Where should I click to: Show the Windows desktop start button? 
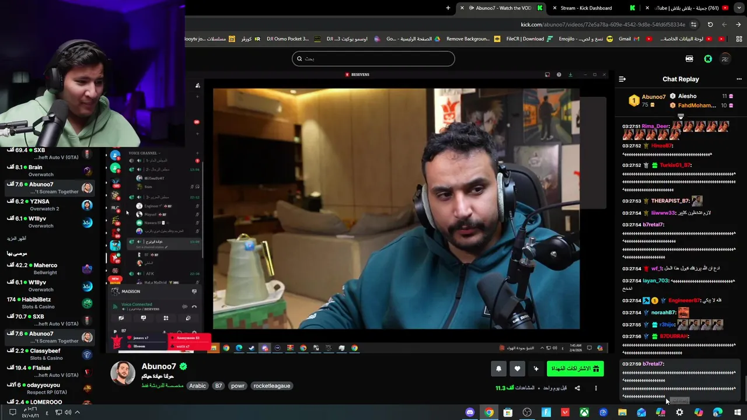pos(738,412)
